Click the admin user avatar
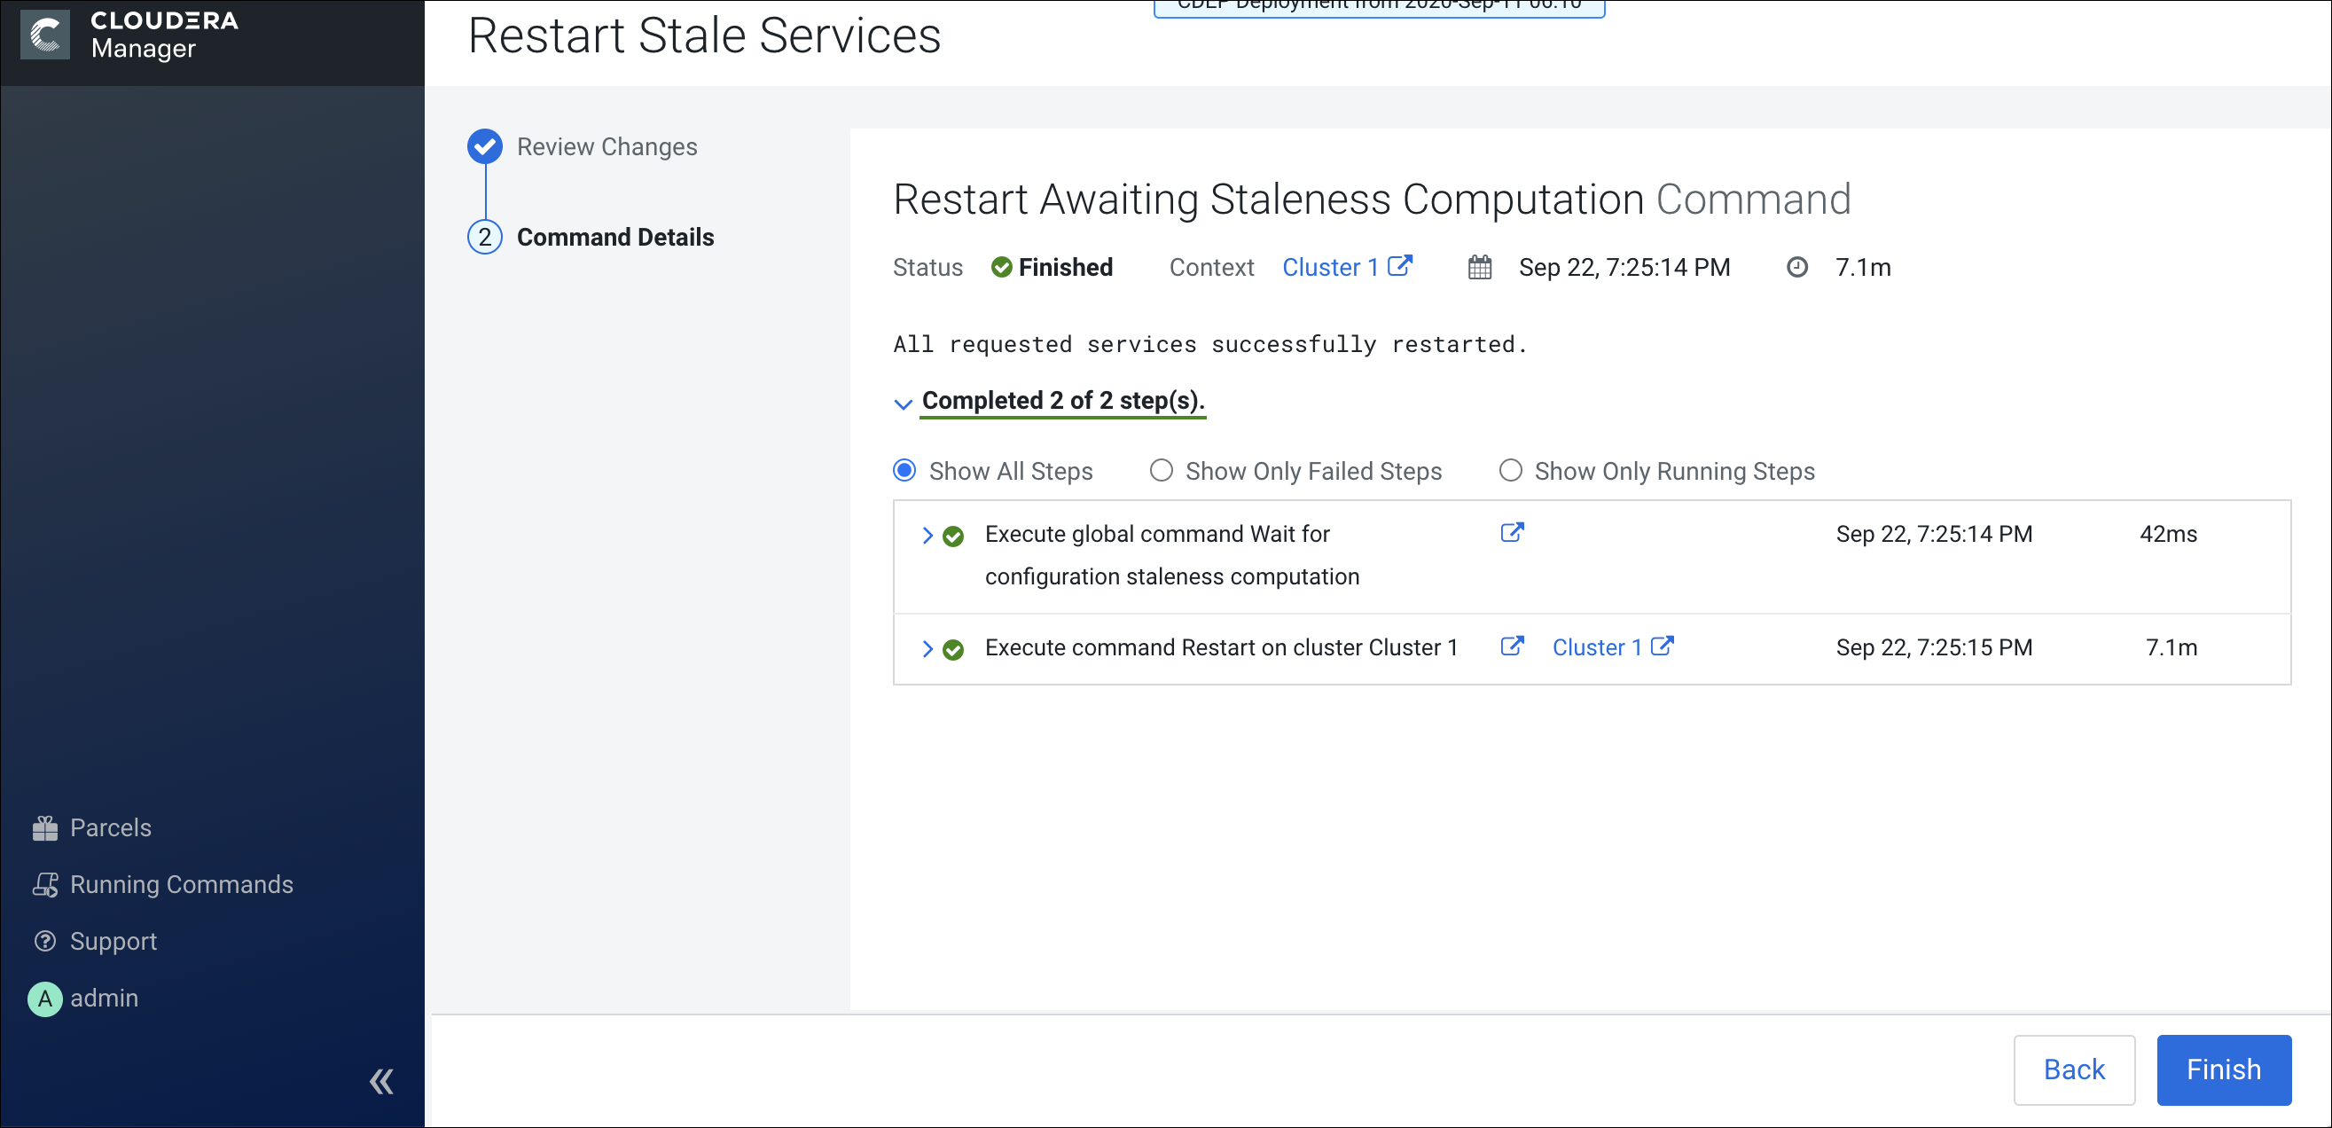 tap(44, 998)
